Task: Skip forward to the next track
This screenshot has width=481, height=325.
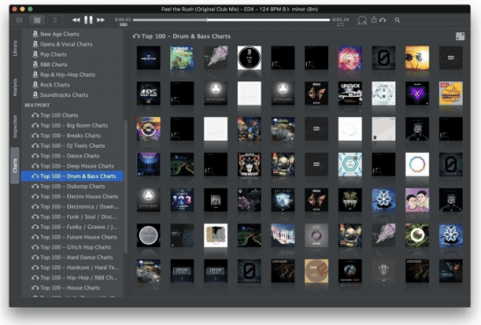Action: click(101, 20)
